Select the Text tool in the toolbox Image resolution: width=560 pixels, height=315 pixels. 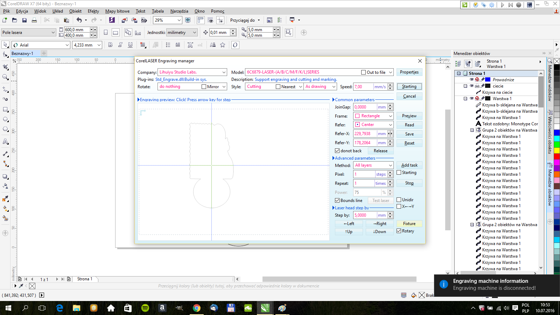click(5, 142)
